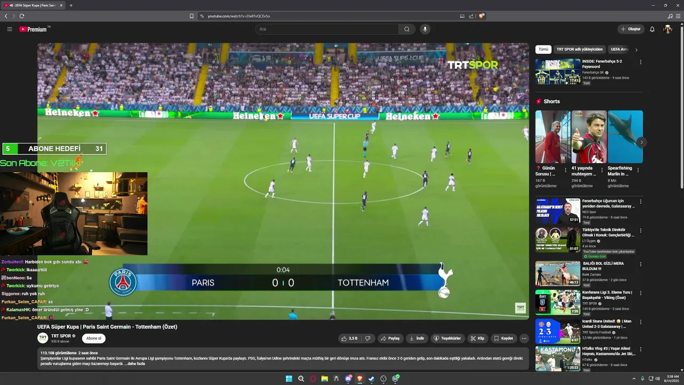This screenshot has width=684, height=385.
Task: Click the Kaydet save button
Action: pos(503,338)
